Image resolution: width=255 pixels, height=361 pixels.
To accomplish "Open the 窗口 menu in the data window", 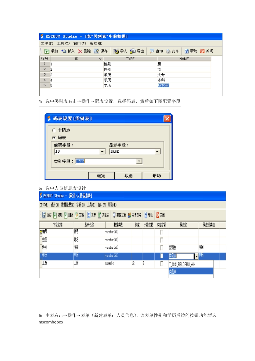I will (80, 43).
